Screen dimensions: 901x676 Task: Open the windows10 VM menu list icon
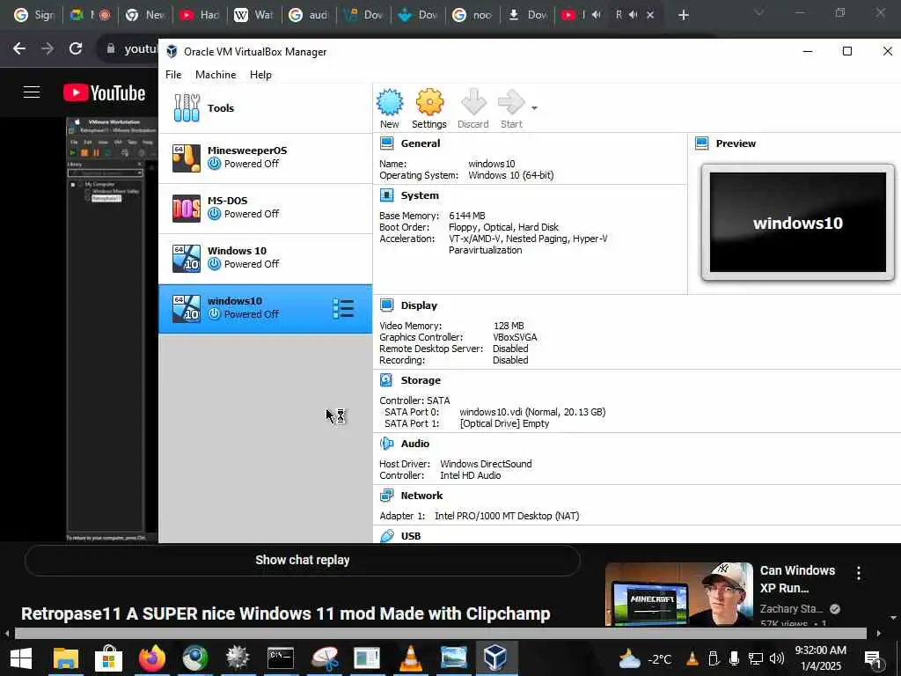pyautogui.click(x=343, y=309)
